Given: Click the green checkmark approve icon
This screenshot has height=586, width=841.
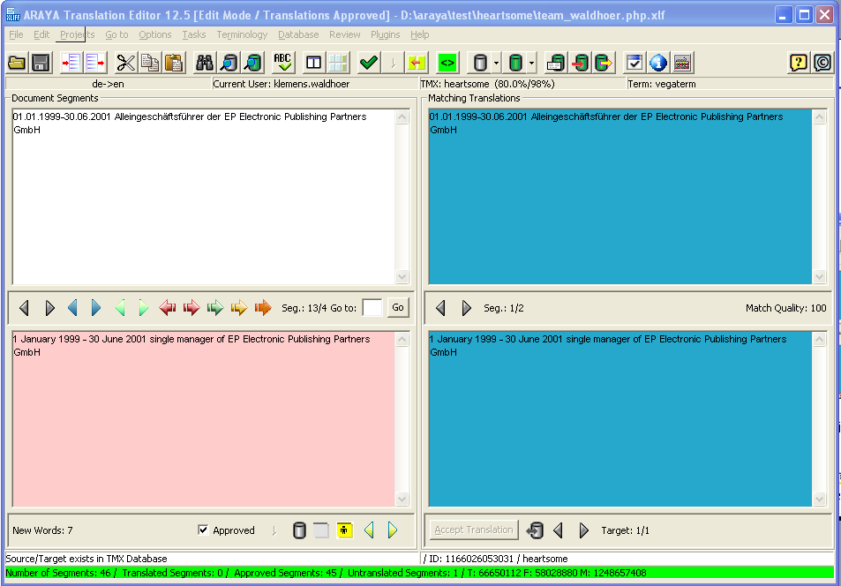Looking at the screenshot, I should [369, 63].
